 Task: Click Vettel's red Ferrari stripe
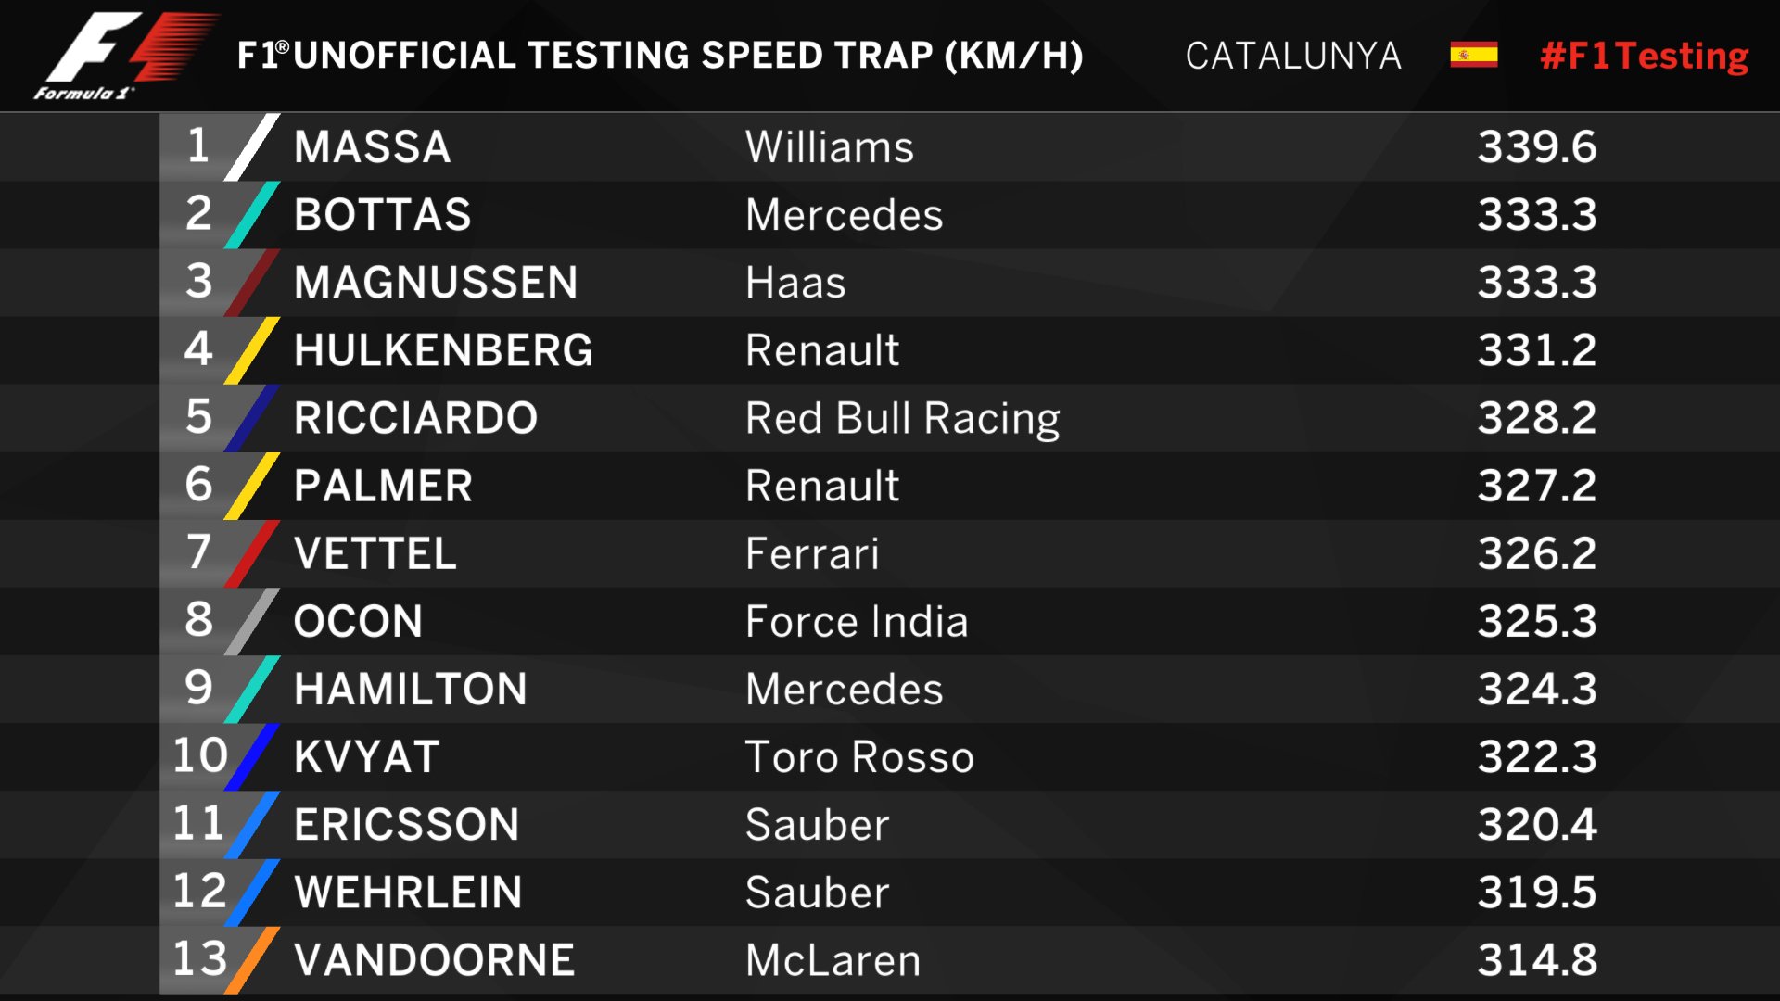[x=252, y=553]
